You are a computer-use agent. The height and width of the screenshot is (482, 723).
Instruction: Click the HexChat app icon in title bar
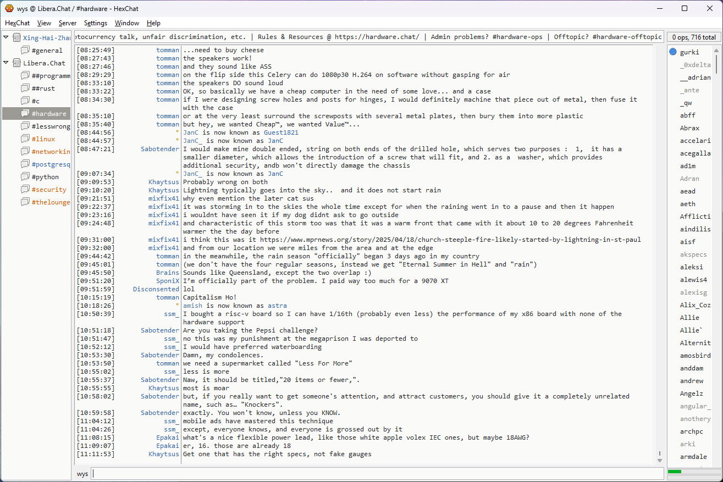[x=9, y=8]
